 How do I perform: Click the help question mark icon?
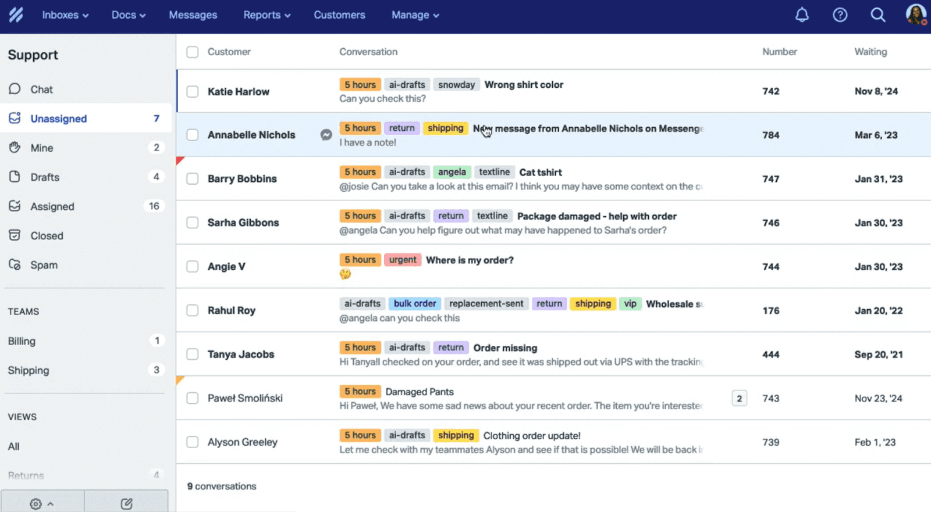(x=840, y=15)
